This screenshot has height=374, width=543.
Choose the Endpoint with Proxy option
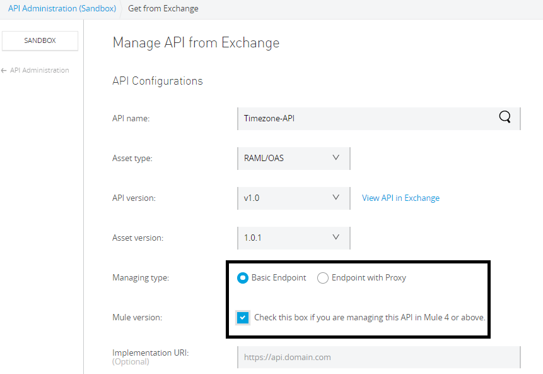323,278
